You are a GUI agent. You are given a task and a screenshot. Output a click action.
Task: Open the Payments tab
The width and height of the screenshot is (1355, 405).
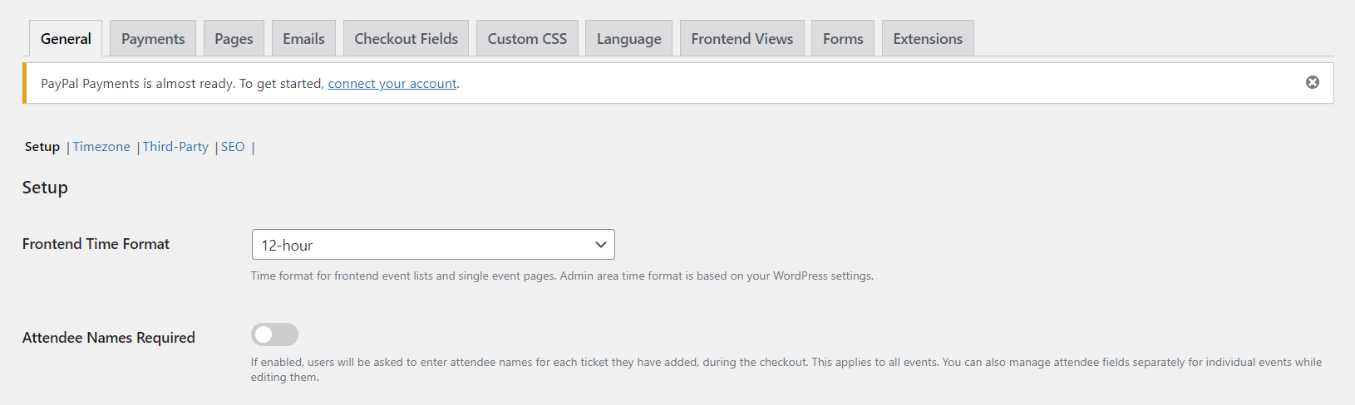coord(153,39)
